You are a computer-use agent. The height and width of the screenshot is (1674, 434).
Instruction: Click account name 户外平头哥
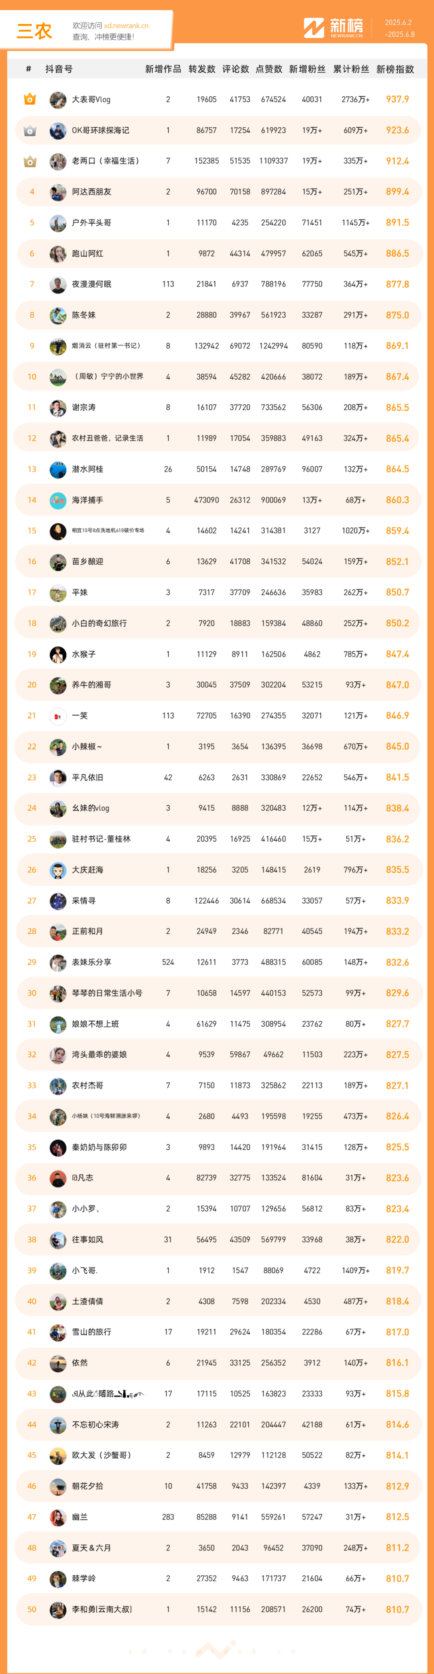click(x=92, y=223)
